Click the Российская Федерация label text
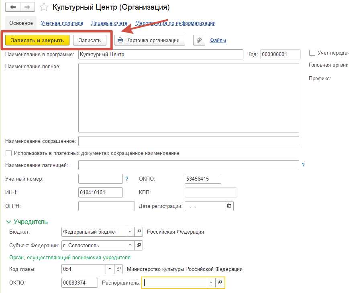349x293 pixels. point(176,232)
